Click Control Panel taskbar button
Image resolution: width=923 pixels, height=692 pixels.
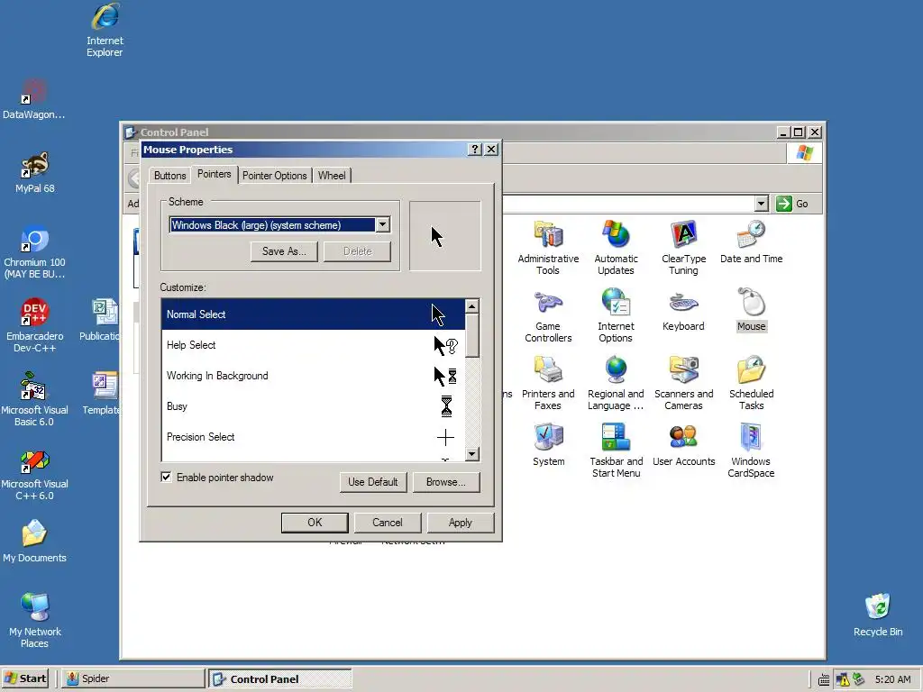coord(280,678)
